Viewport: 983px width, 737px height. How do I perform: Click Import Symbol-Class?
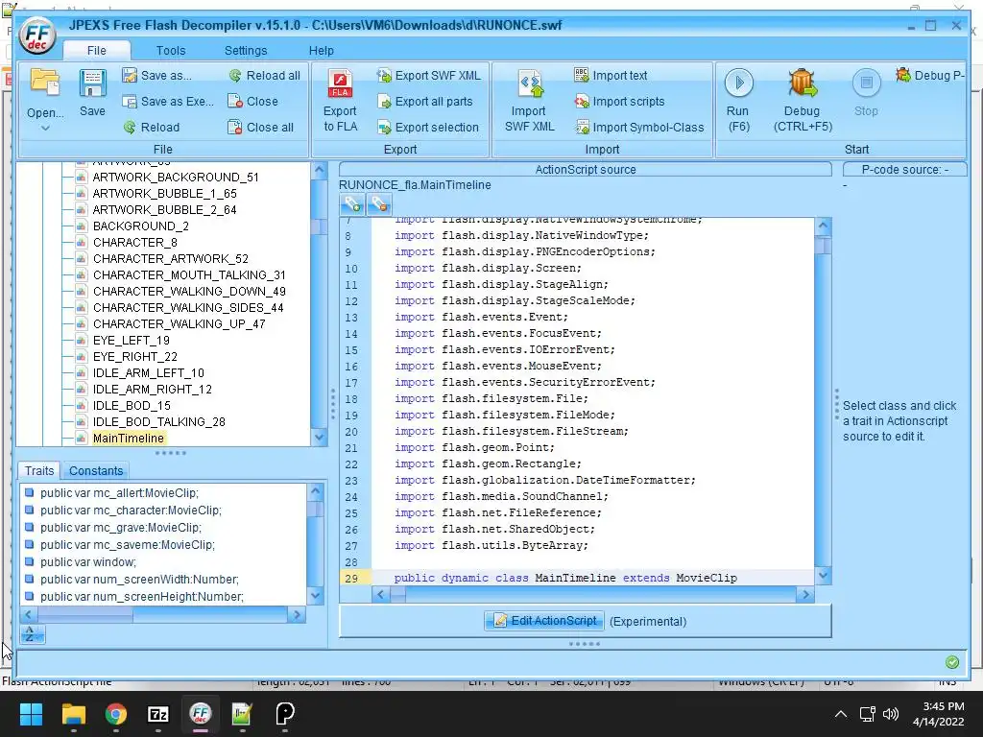coord(639,128)
